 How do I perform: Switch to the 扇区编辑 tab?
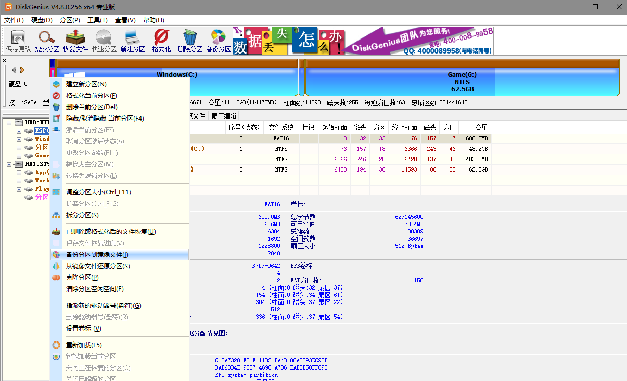click(x=224, y=116)
